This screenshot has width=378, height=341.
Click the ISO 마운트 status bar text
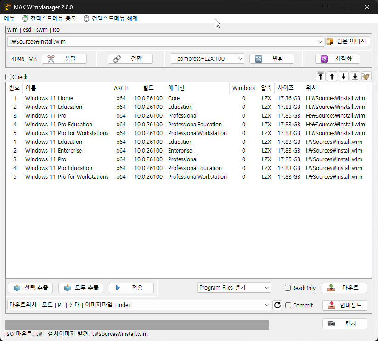pyautogui.click(x=76, y=334)
